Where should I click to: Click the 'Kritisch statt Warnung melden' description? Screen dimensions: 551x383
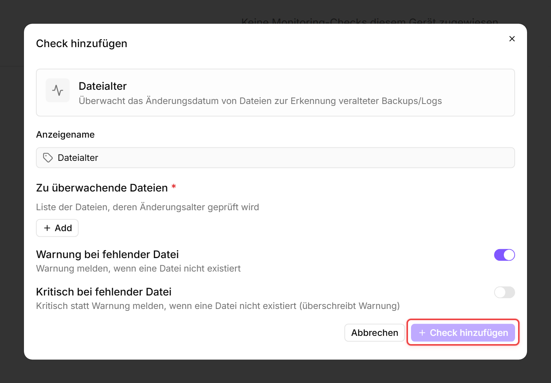(x=218, y=306)
